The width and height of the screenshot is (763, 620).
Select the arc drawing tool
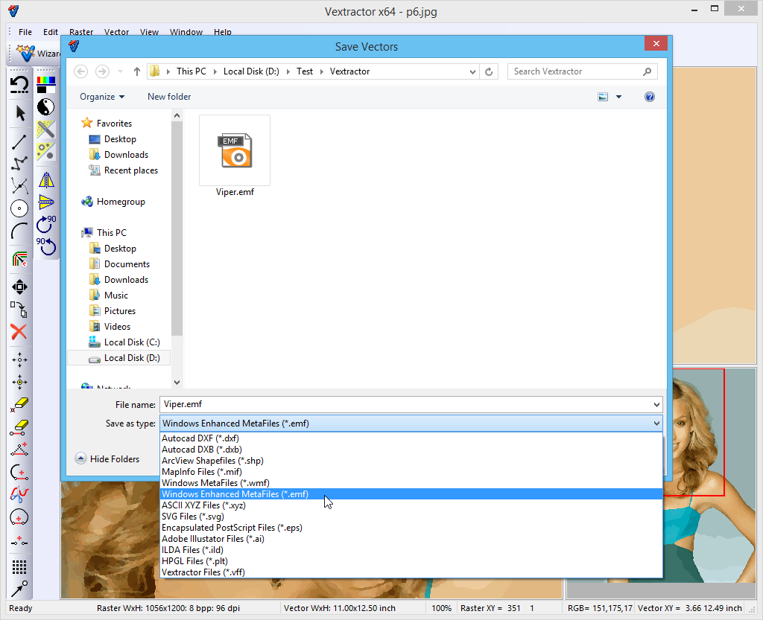(x=19, y=231)
